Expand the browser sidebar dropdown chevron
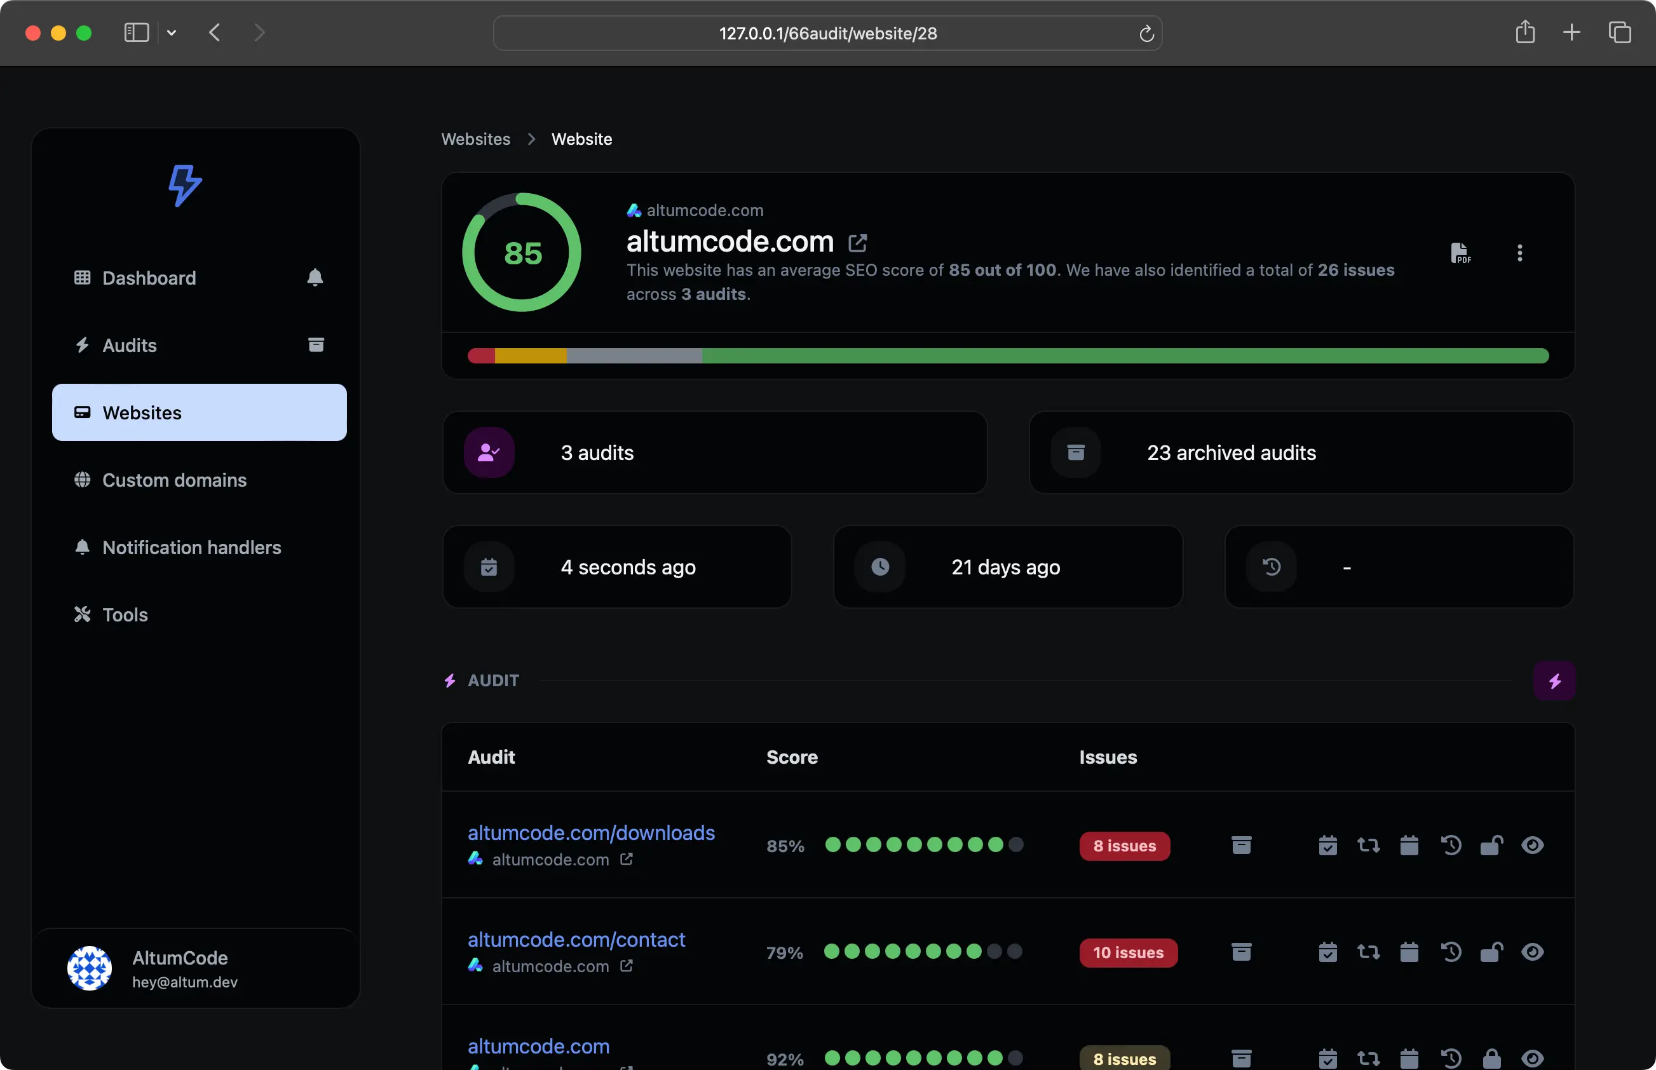The height and width of the screenshot is (1070, 1656). pos(172,32)
